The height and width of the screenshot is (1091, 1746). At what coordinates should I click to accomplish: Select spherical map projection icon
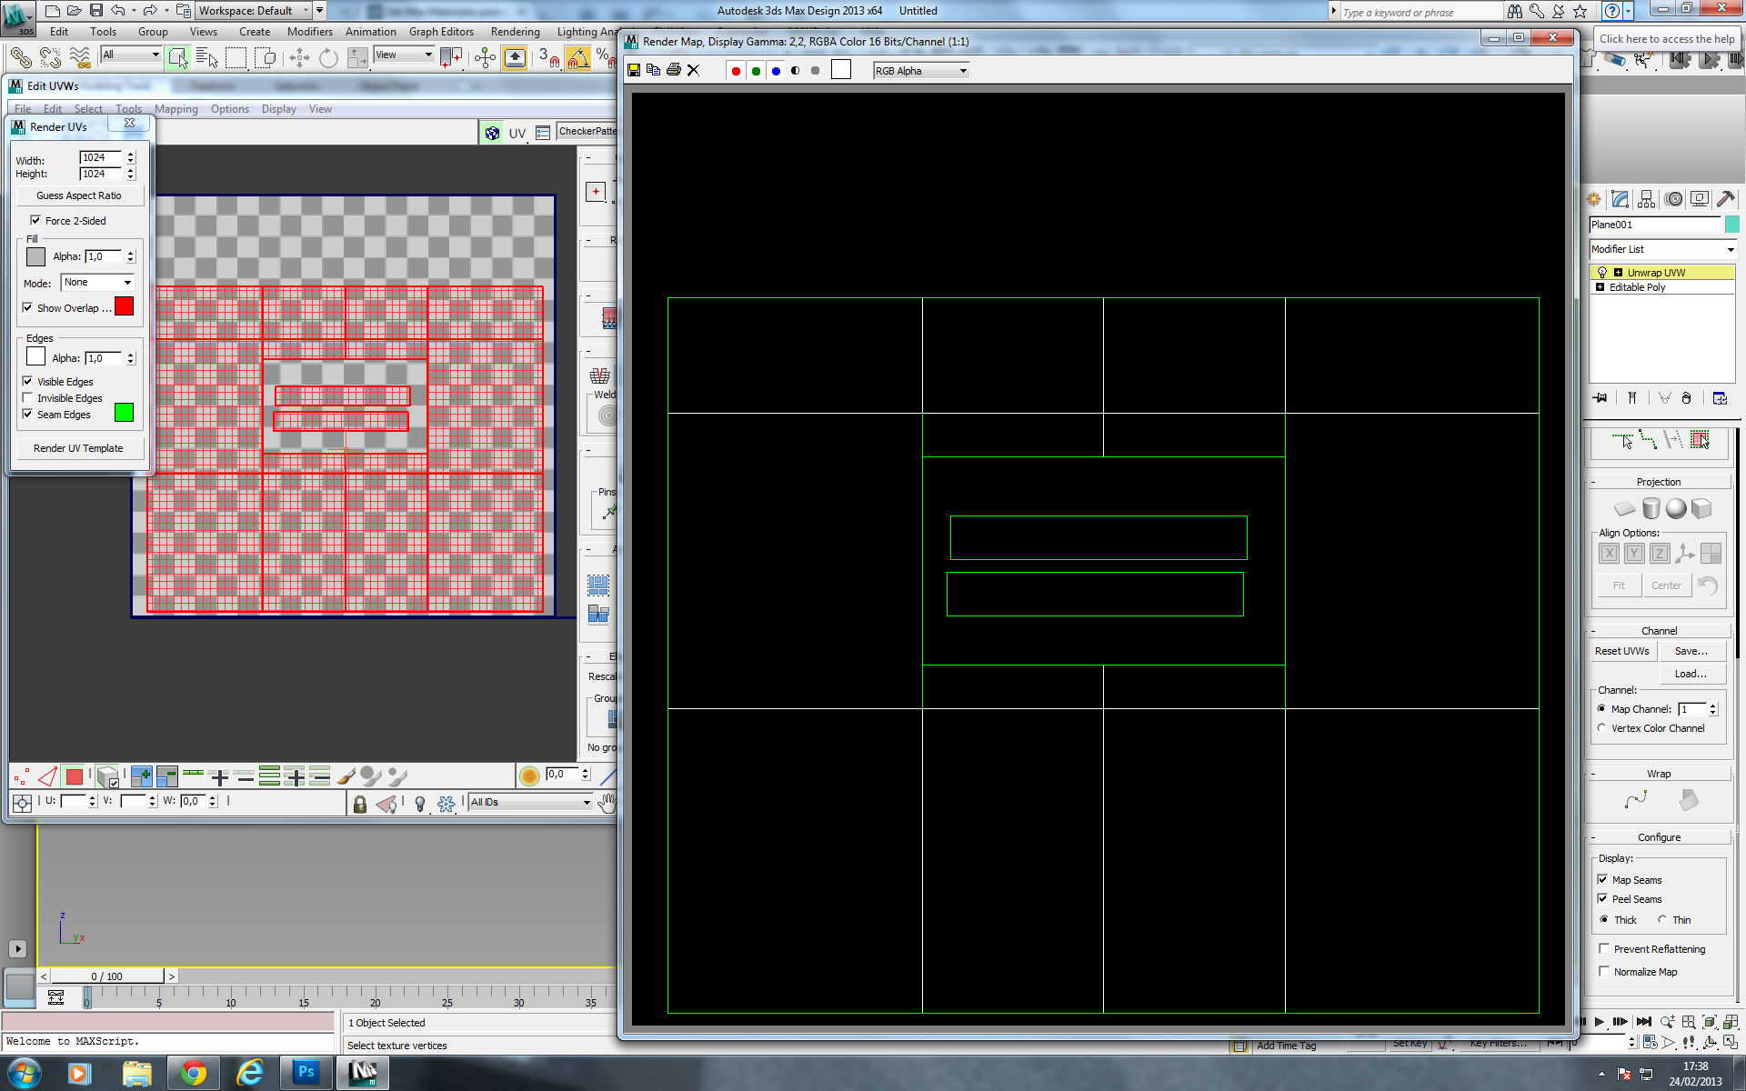pos(1676,508)
